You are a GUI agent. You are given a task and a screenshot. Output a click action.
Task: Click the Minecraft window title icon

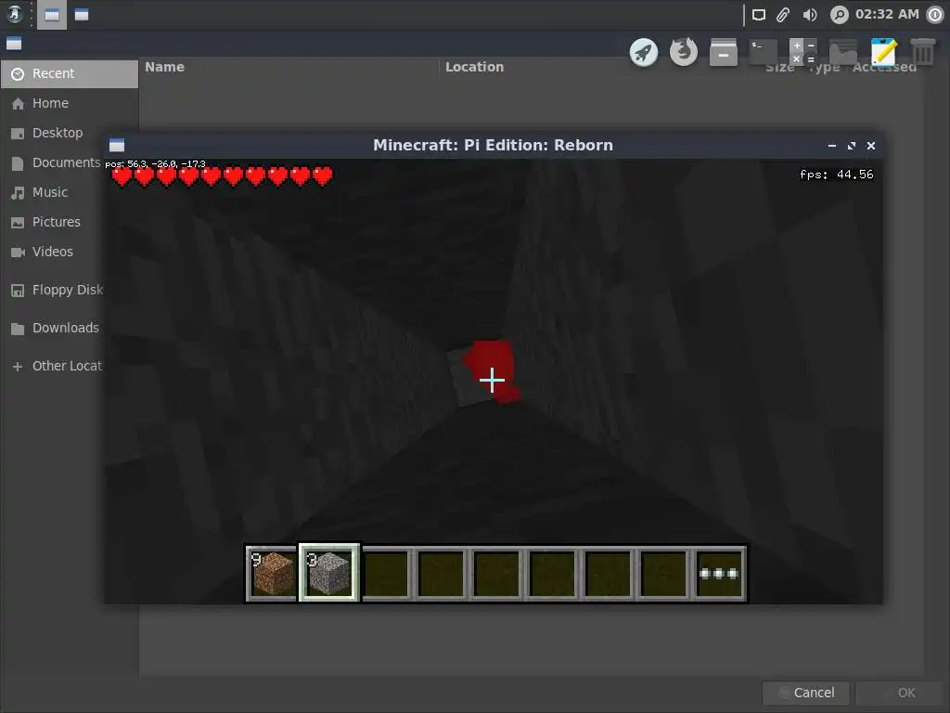point(117,145)
